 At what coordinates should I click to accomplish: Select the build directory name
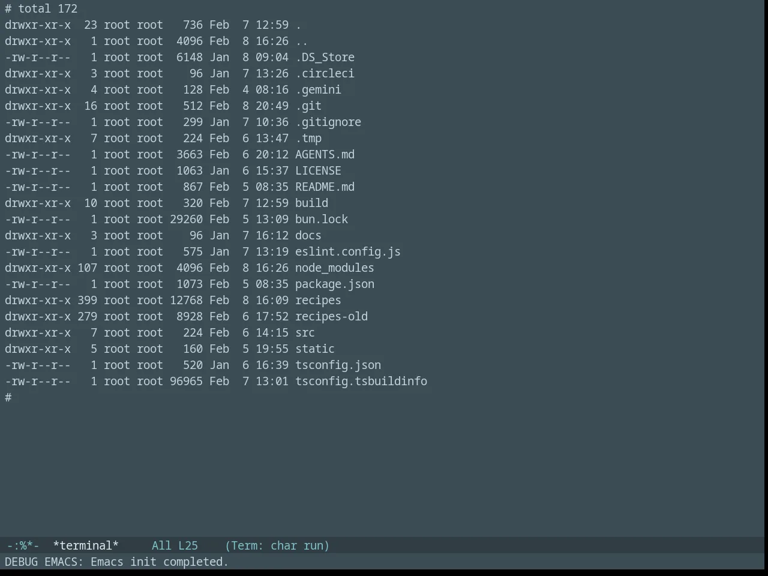click(311, 203)
